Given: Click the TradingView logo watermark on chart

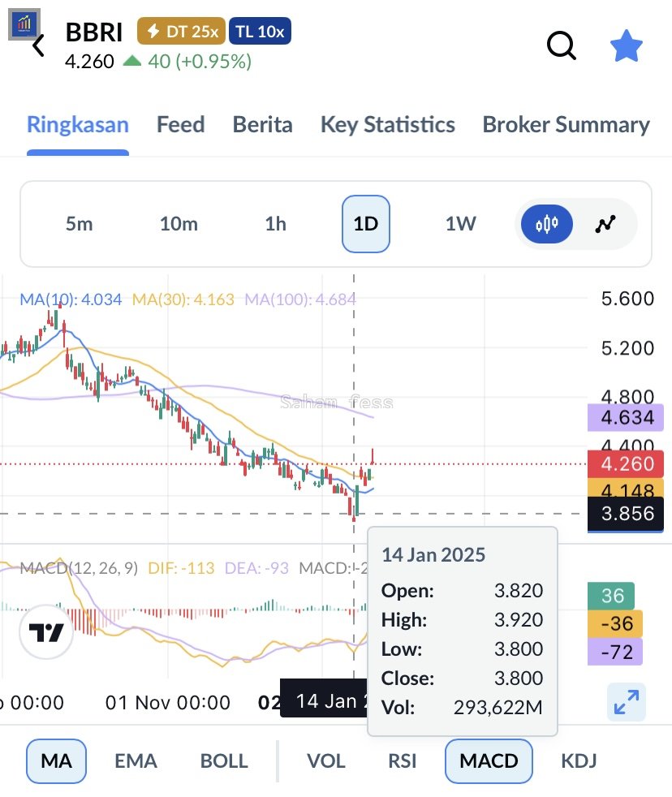Looking at the screenshot, I should coord(46,631).
